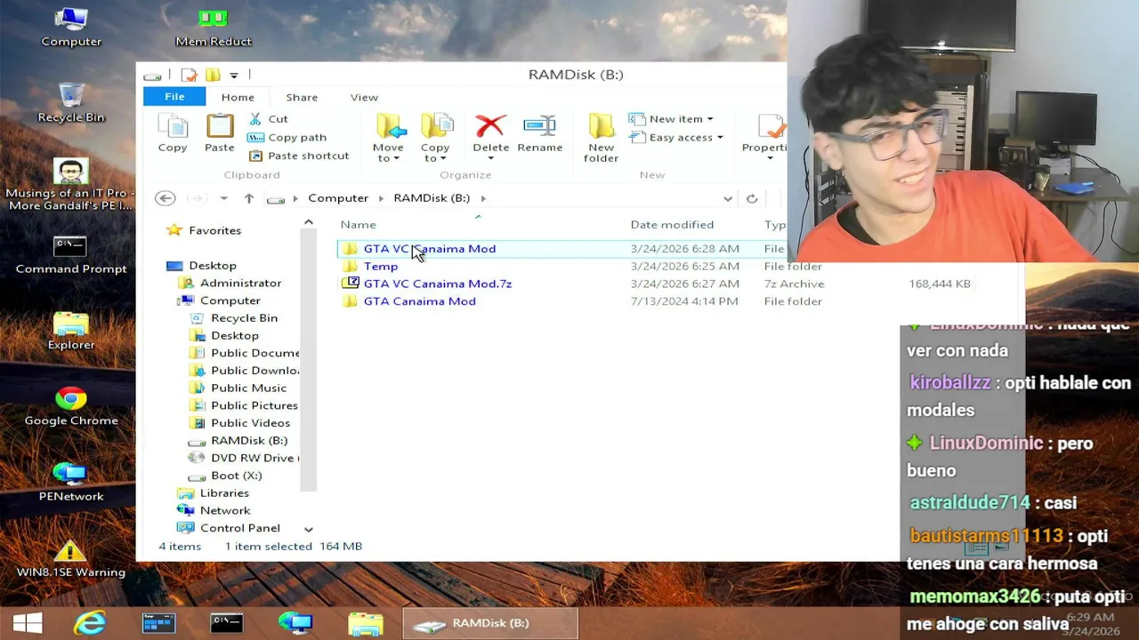Switch to the Home ribbon tab
The image size is (1139, 640).
pos(238,97)
